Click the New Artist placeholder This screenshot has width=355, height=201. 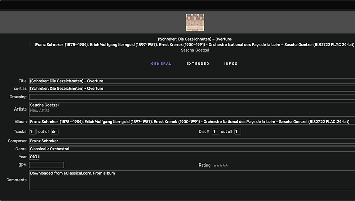coord(40,111)
